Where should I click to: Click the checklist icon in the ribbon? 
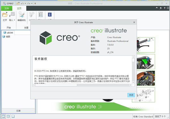click(40, 15)
